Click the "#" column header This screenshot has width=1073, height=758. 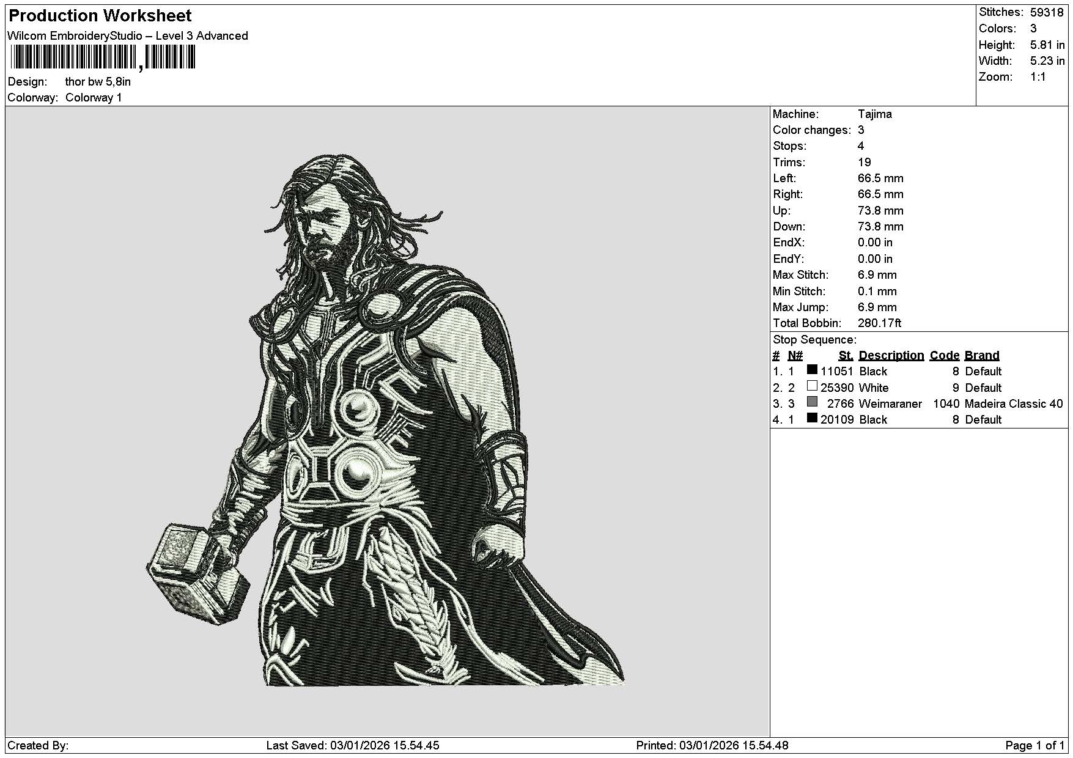(x=776, y=356)
